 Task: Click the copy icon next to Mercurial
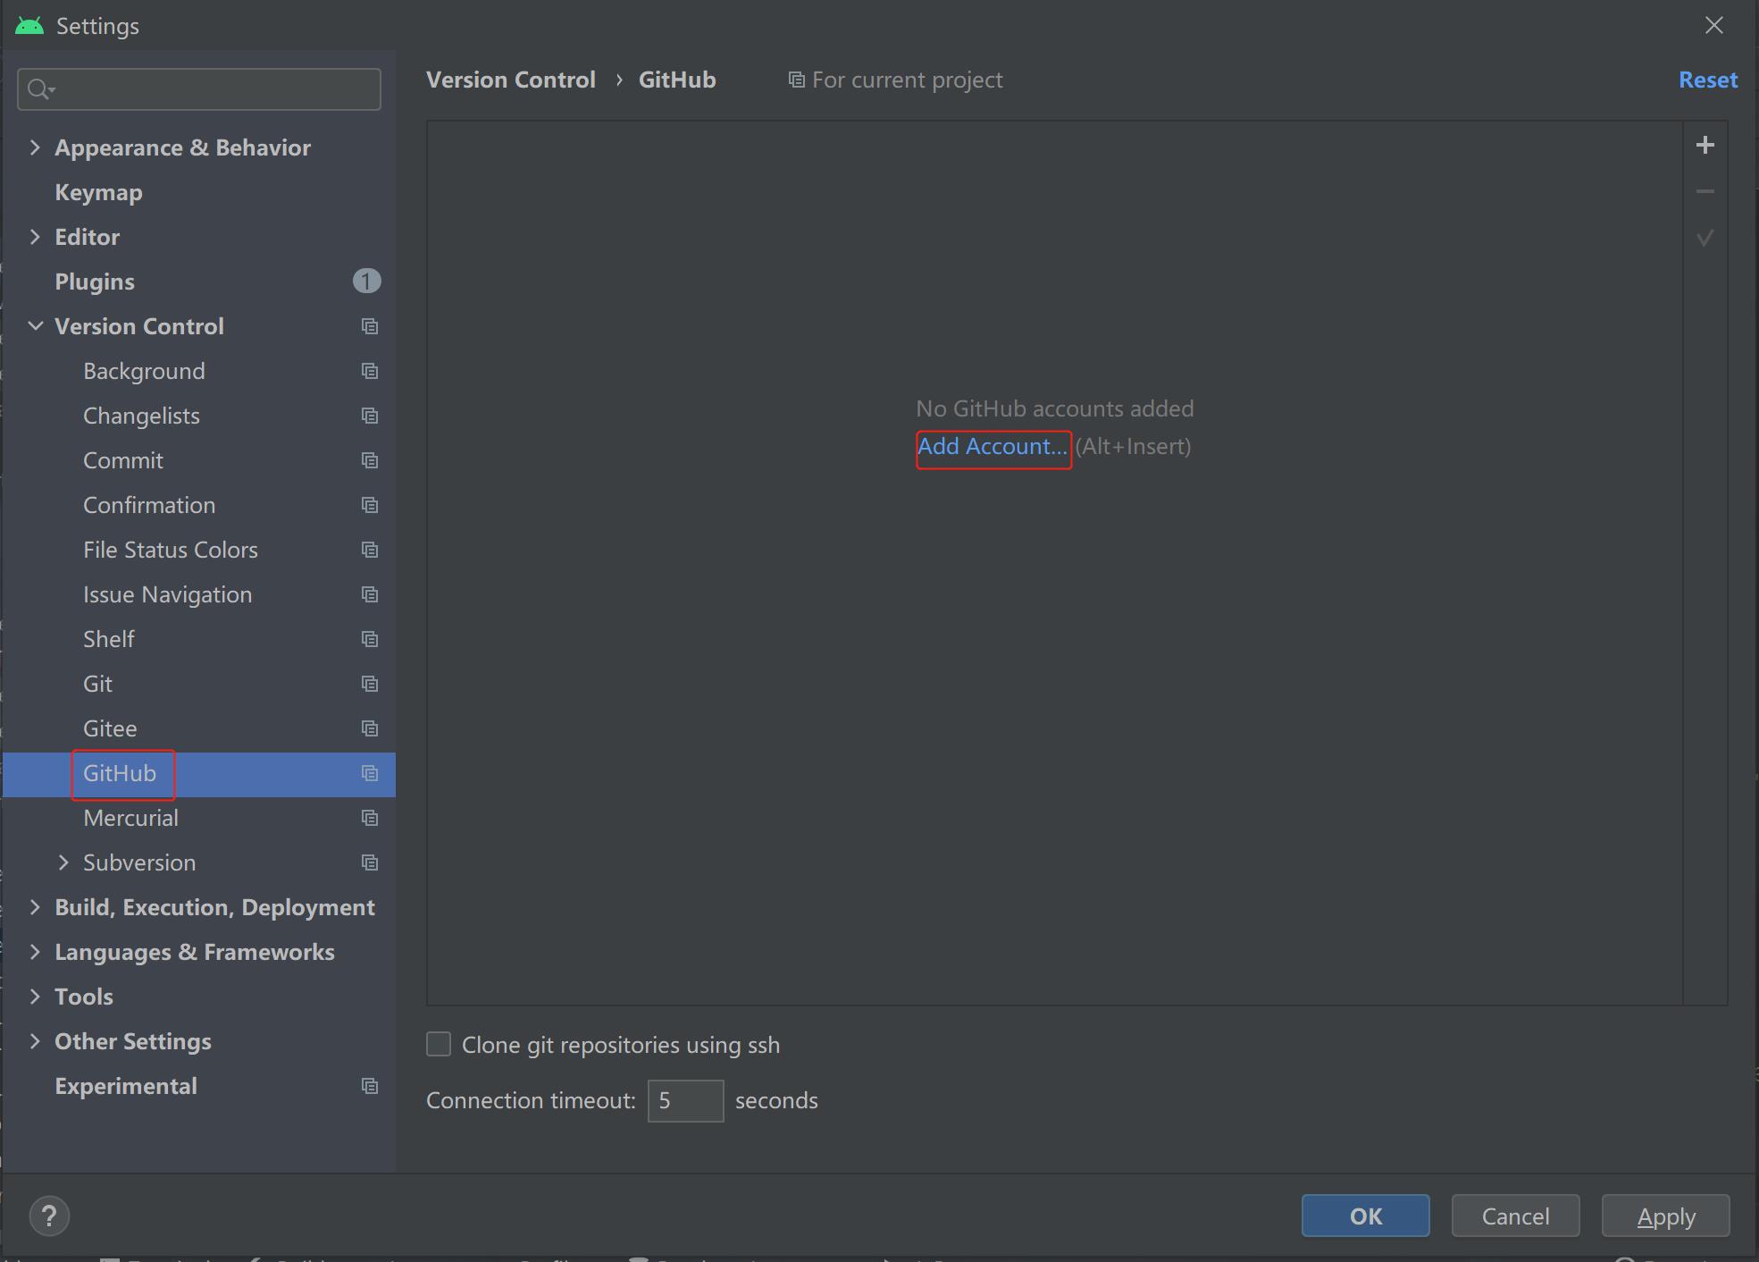point(368,817)
